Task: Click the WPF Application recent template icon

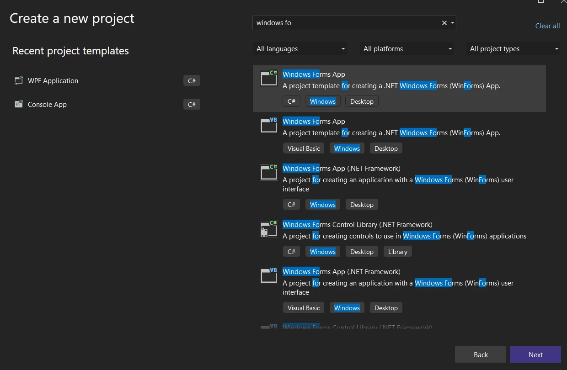Action: (x=19, y=81)
